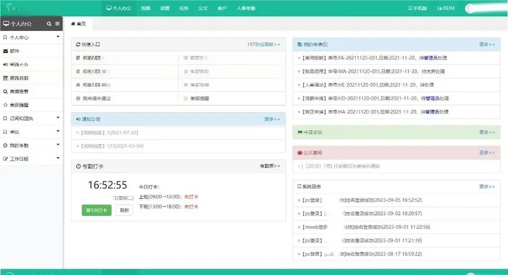Open 更多>> link in 我的申请 panel

pyautogui.click(x=487, y=44)
